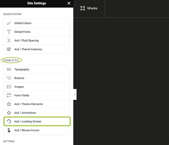Click the Buttons cursor icon
Viewport: 169px width, 145px height.
coord(9,78)
